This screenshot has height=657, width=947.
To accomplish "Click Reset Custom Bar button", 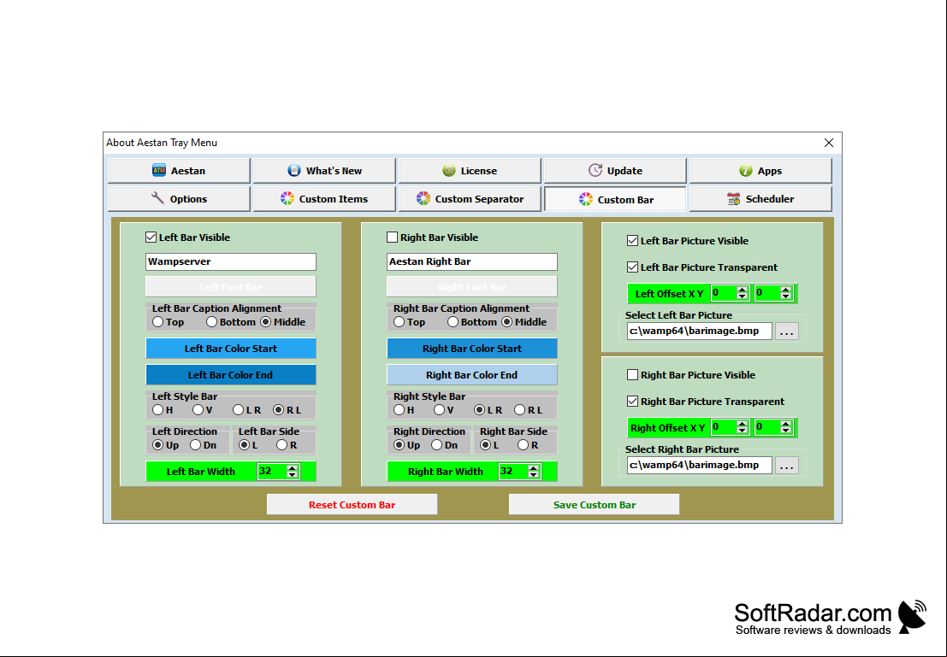I will pyautogui.click(x=352, y=505).
